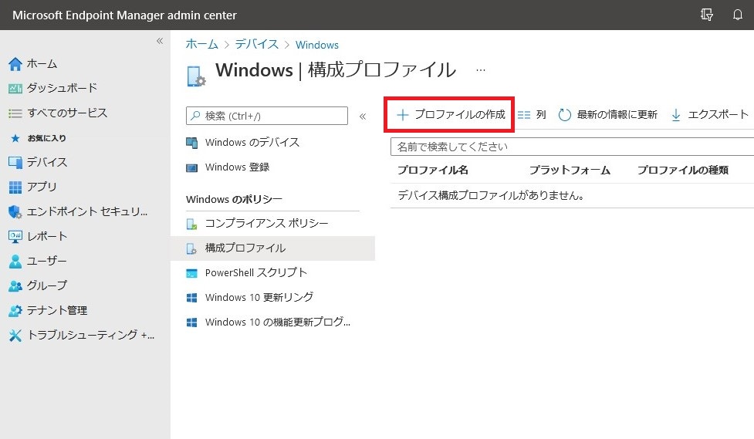754x439 pixels.
Task: Click the すべてのサービス list icon
Action: [15, 113]
